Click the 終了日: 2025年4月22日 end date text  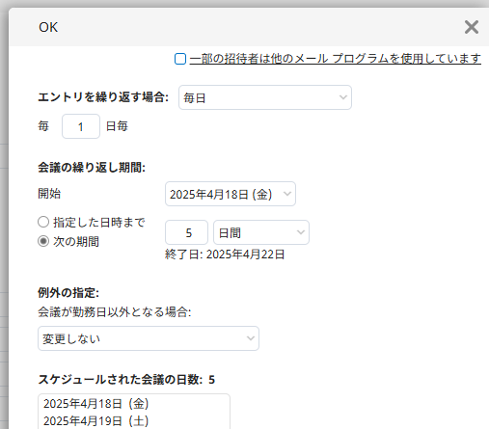225,255
